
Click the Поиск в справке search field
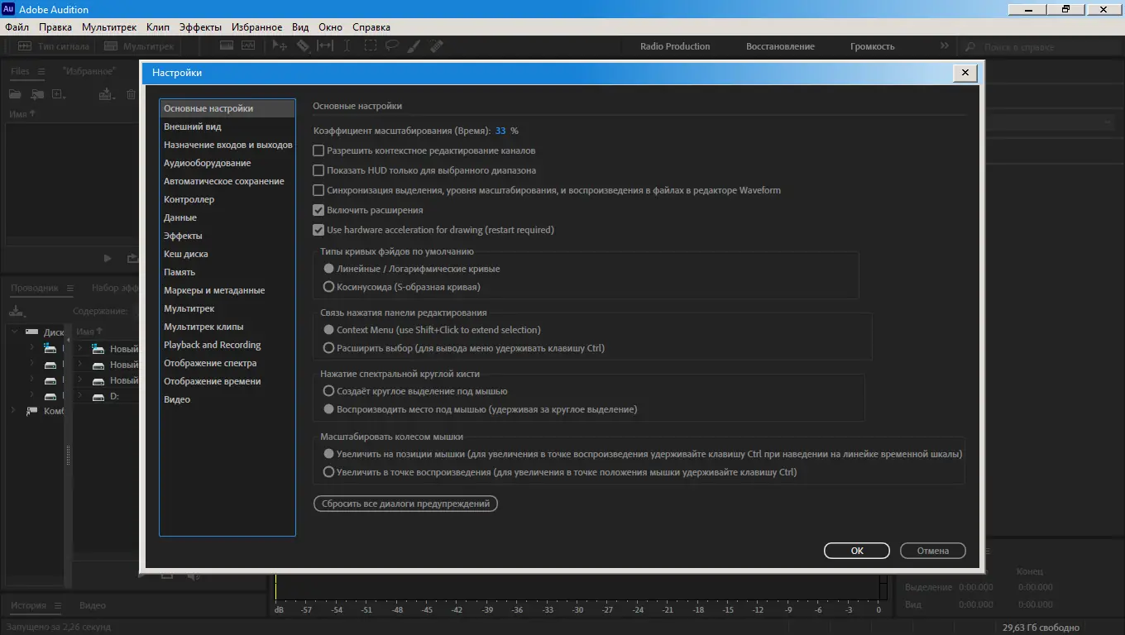click(x=1041, y=47)
